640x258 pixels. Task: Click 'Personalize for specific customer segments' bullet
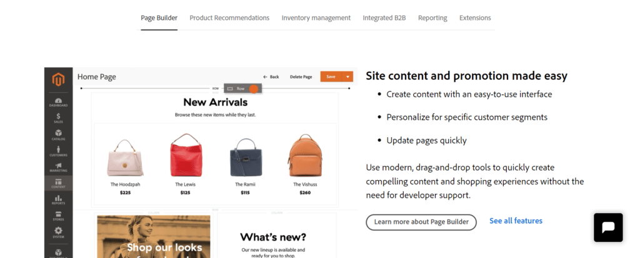pyautogui.click(x=467, y=118)
